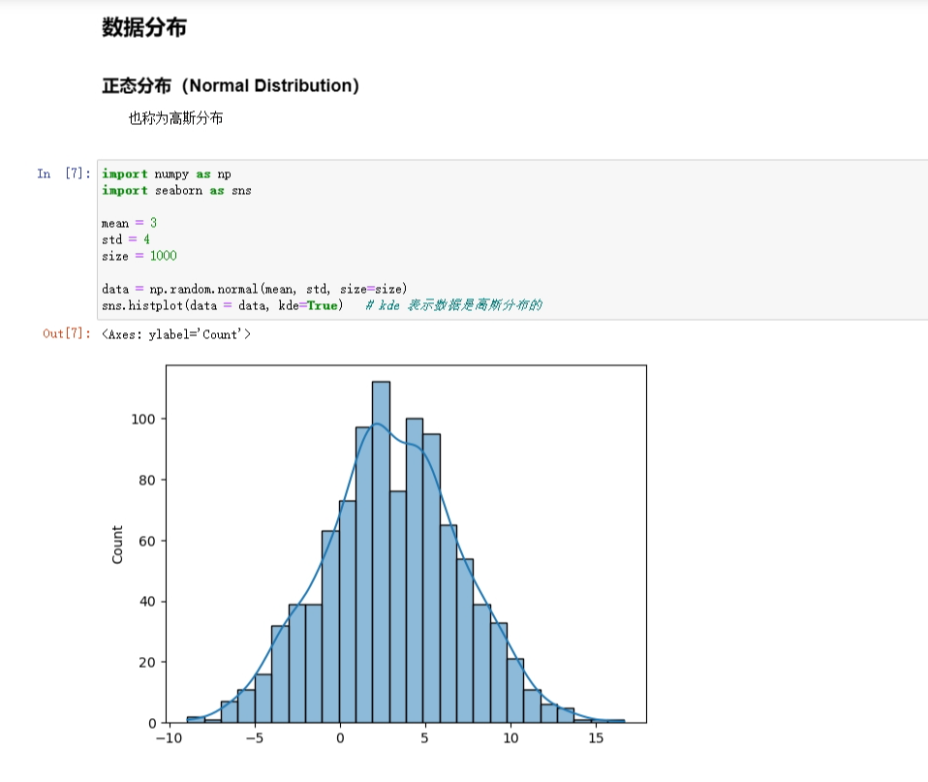Click the 正态分布 (Normal Distribution) subheading
This screenshot has width=928, height=782.
tap(231, 86)
